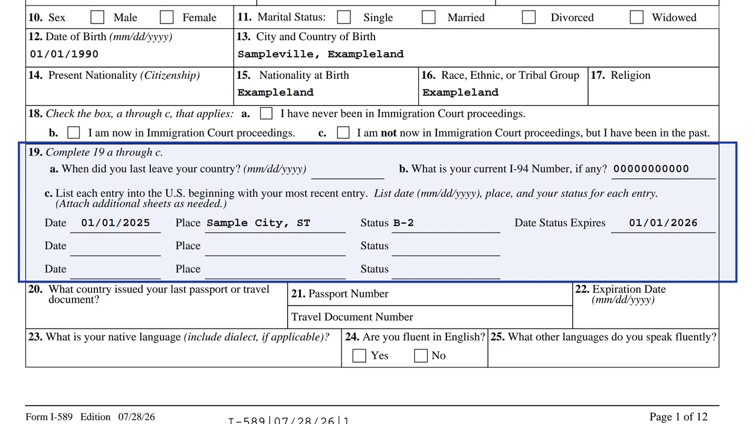Image resolution: width=755 pixels, height=424 pixels.
Task: Check 'I am now in Immigration Court proceedings'
Action: point(74,132)
